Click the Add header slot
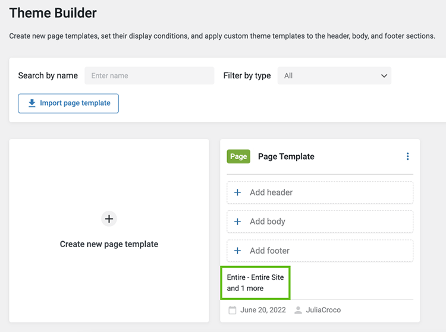Image resolution: width=446 pixels, height=332 pixels. coord(320,192)
